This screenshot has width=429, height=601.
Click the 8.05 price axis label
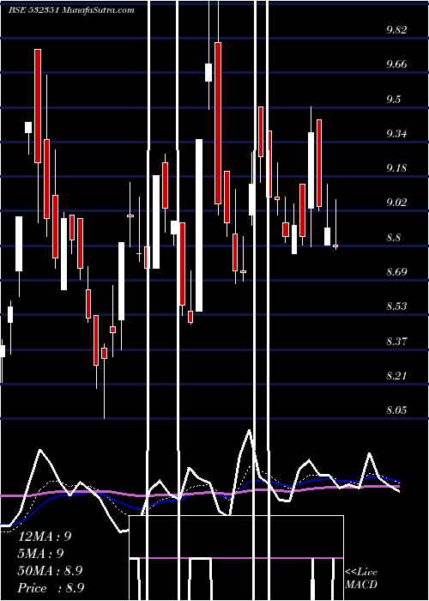click(396, 410)
